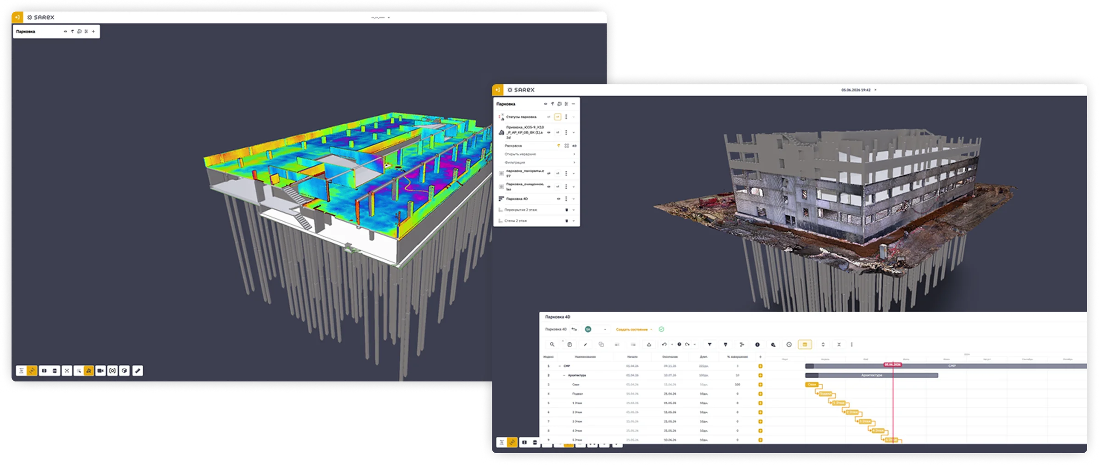
Task: Open Открыть иерархию submenu
Action: coord(539,154)
